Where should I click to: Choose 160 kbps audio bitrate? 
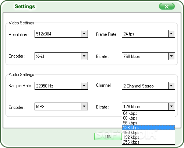(148, 132)
